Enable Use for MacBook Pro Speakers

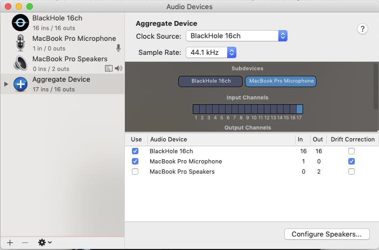tap(135, 172)
